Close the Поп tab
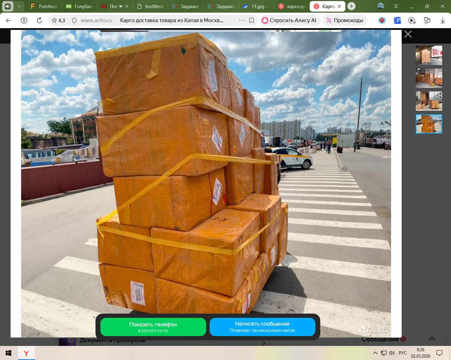This screenshot has width=451, height=360. tap(127, 6)
